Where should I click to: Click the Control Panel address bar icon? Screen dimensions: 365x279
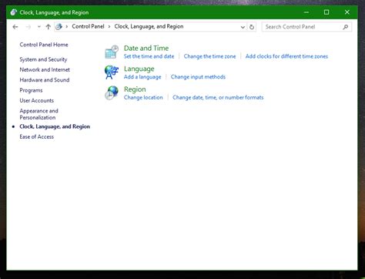click(59, 26)
